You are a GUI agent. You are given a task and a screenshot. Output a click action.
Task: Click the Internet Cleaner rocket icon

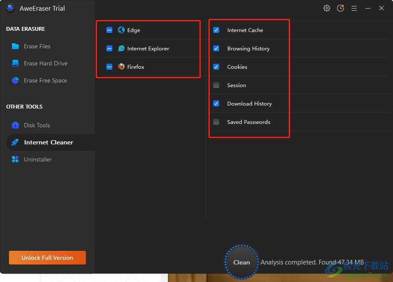pos(15,142)
